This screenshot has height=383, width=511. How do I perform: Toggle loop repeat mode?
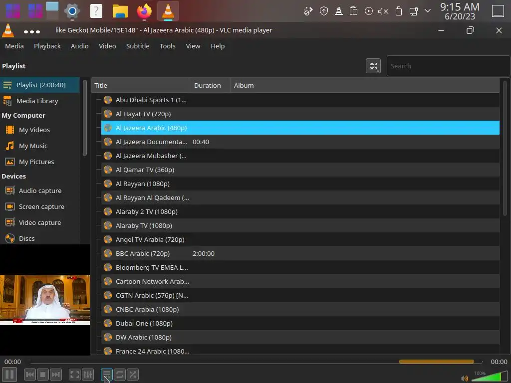pos(120,375)
